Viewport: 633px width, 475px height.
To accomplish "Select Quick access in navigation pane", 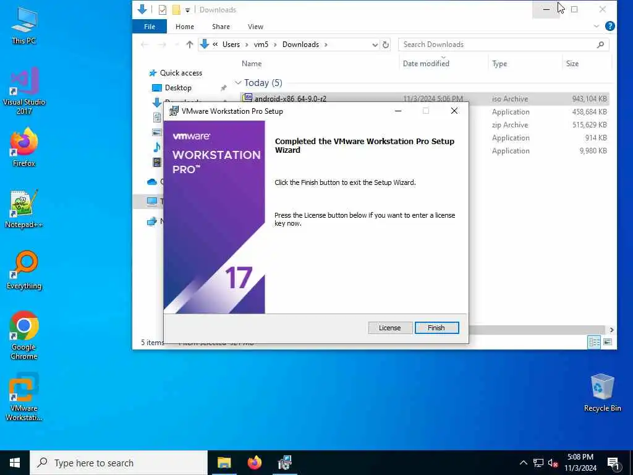I will (x=181, y=73).
